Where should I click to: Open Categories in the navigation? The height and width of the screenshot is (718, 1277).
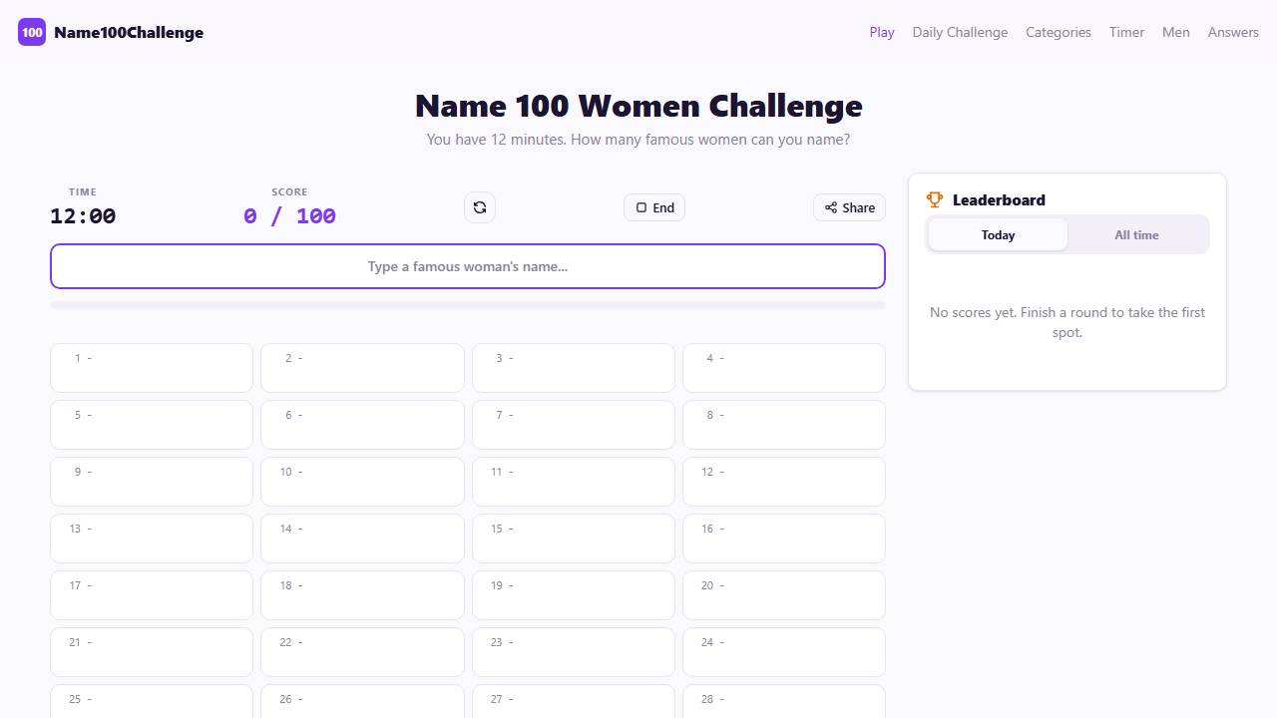point(1059,32)
